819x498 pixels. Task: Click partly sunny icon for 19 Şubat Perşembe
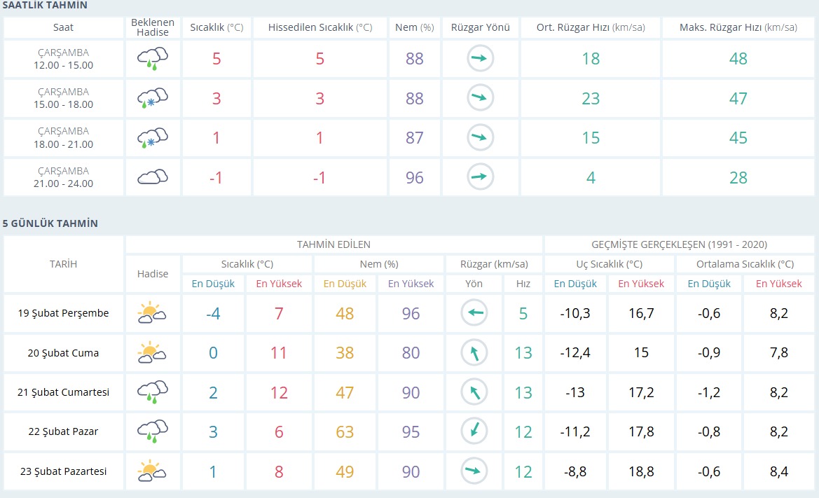[152, 312]
